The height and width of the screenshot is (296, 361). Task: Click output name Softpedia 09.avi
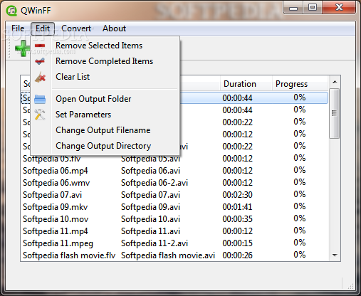[x=151, y=207]
